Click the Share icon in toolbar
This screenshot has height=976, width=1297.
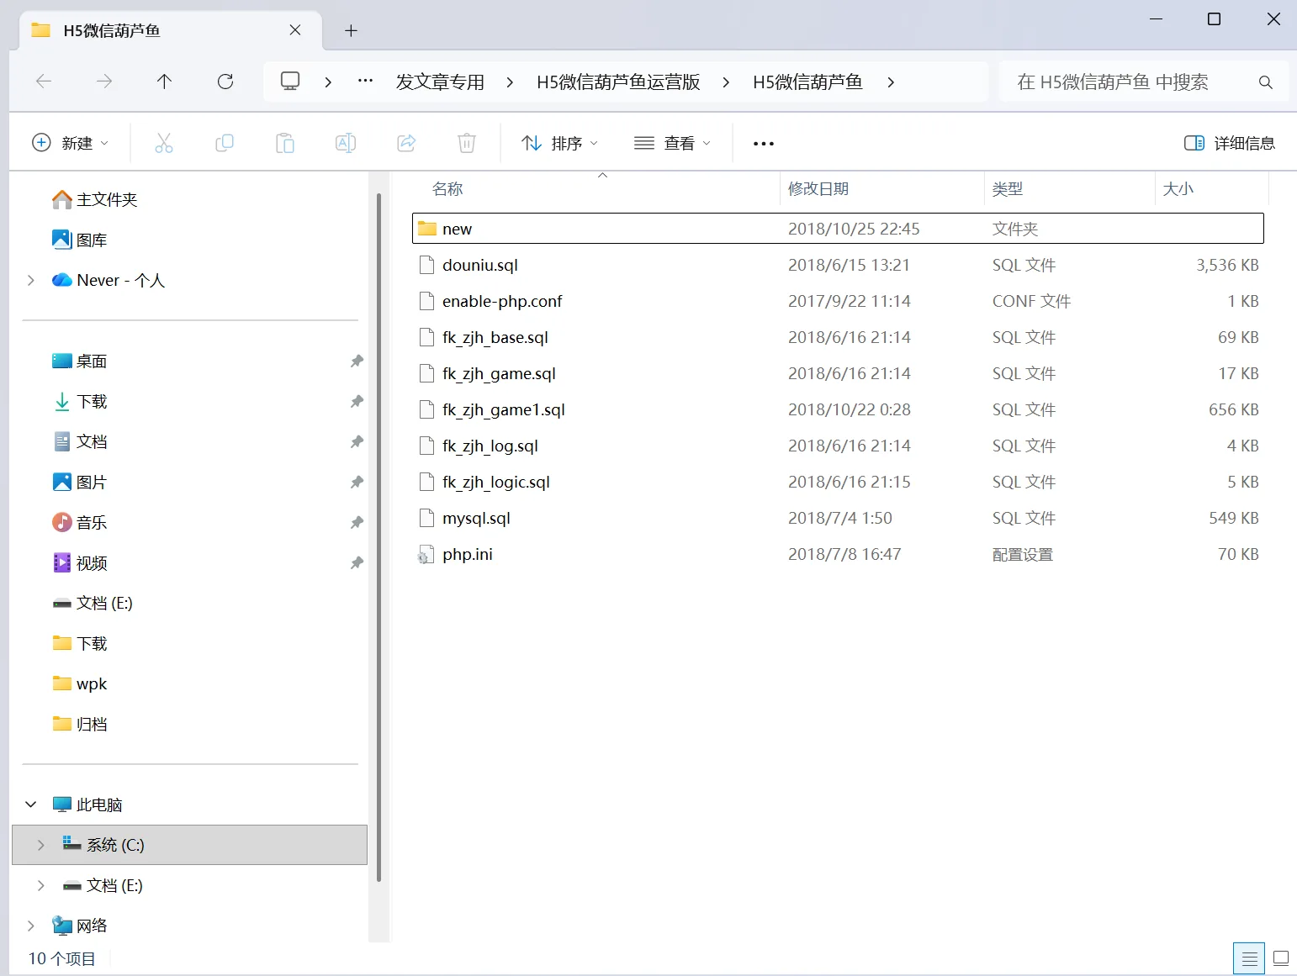(406, 143)
